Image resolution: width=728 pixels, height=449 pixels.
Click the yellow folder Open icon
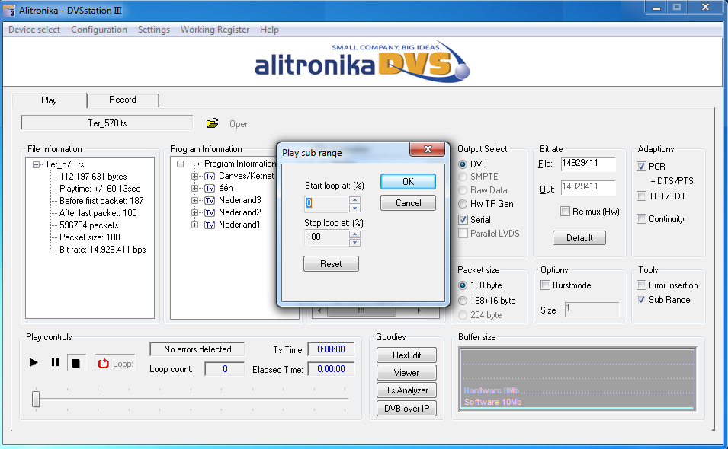pos(213,123)
